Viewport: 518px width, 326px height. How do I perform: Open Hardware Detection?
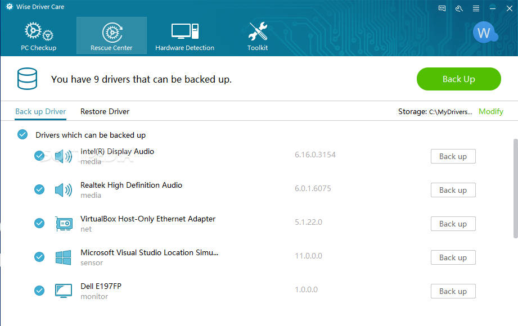184,35
